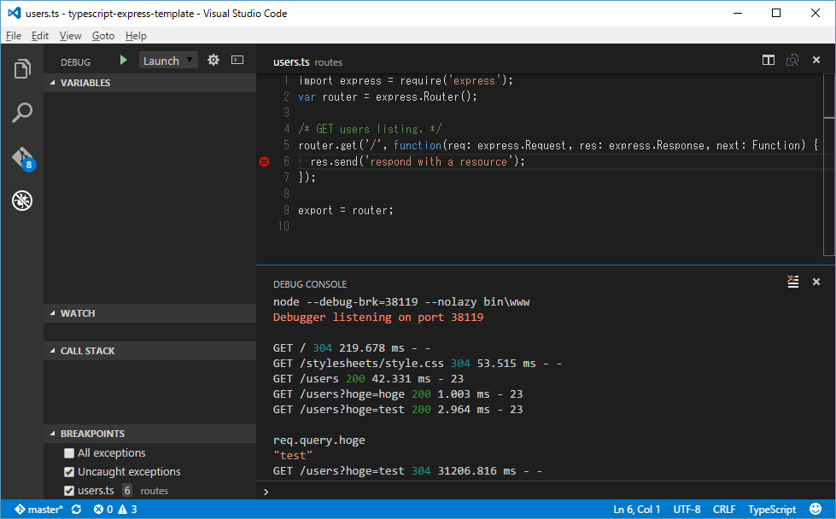Click the errors count icon in the status bar
The height and width of the screenshot is (519, 836).
click(x=103, y=510)
